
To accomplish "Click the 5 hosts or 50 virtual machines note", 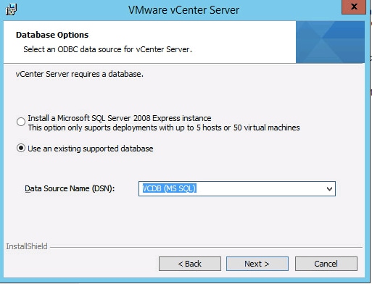I will tap(164, 128).
